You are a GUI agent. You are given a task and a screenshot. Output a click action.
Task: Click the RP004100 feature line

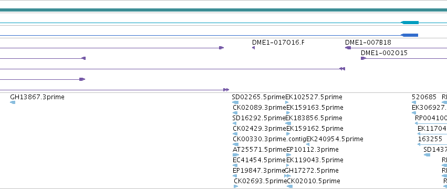(431, 123)
